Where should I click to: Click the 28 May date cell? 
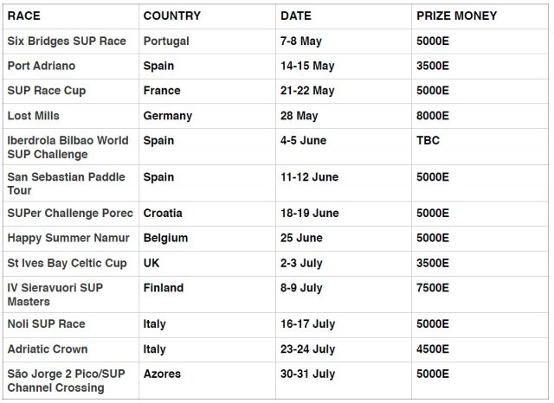click(x=300, y=115)
